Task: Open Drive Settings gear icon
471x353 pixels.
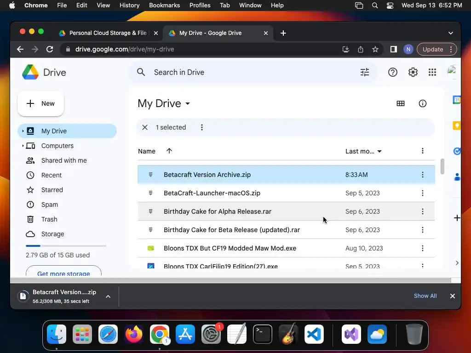Action: point(413,72)
